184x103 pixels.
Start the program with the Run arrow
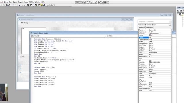[x=19, y=5]
